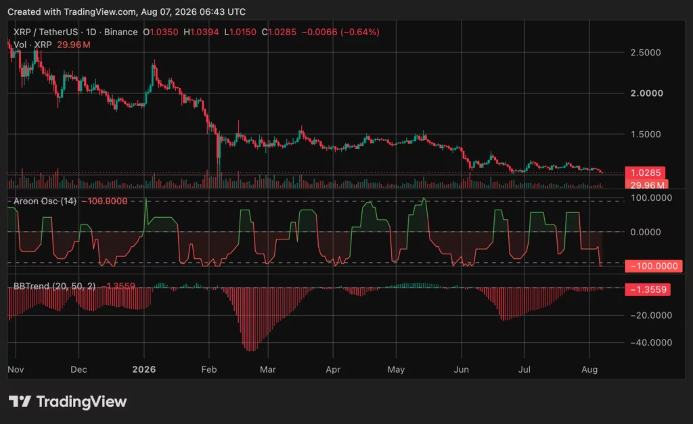Click the 2.5000 price axis label
Screen dimensions: 693x424
tap(646, 53)
